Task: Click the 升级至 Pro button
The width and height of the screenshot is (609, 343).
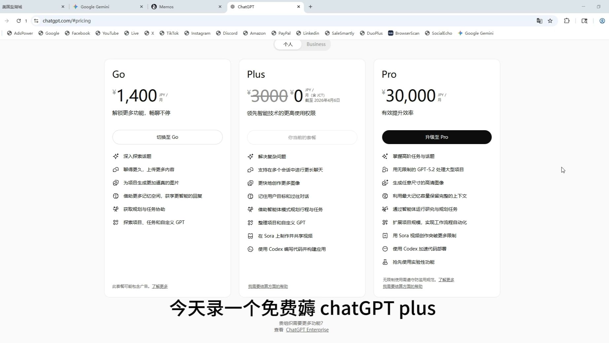Action: (x=437, y=137)
